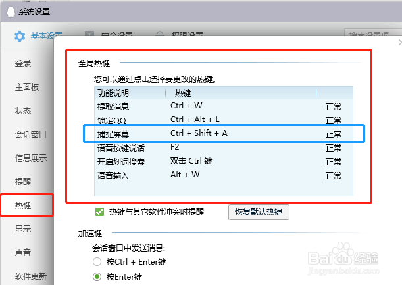Viewport: 402px width, 285px height.
Task: Select 提醒 in the sidebar
Action: coord(23,181)
